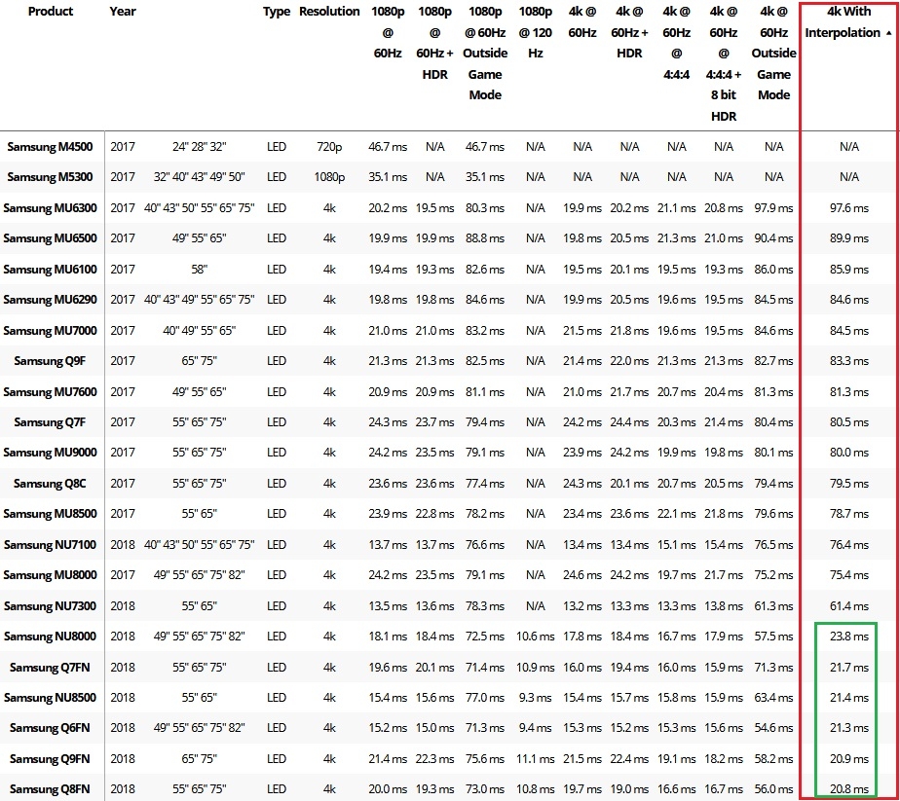Open the Samsung MU8000 product link
This screenshot has width=900, height=801.
[50, 575]
